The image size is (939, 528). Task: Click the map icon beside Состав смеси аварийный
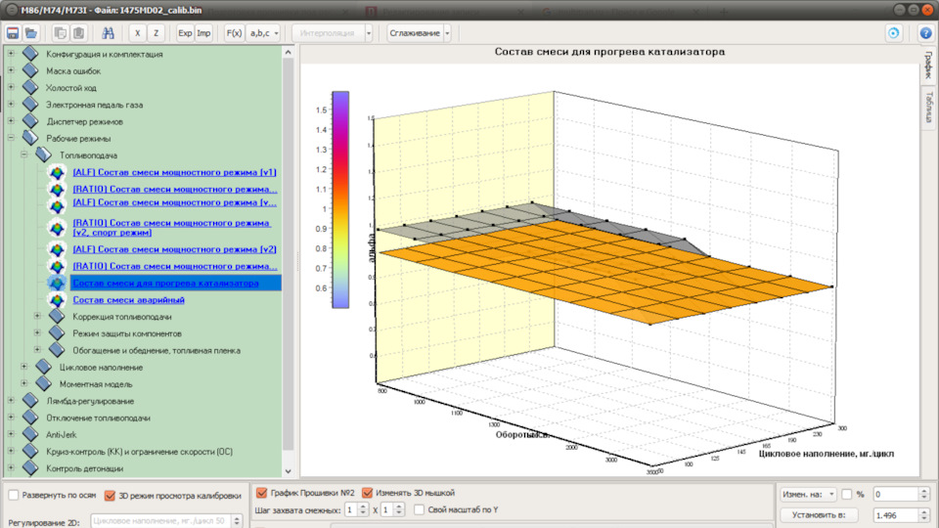click(x=57, y=300)
